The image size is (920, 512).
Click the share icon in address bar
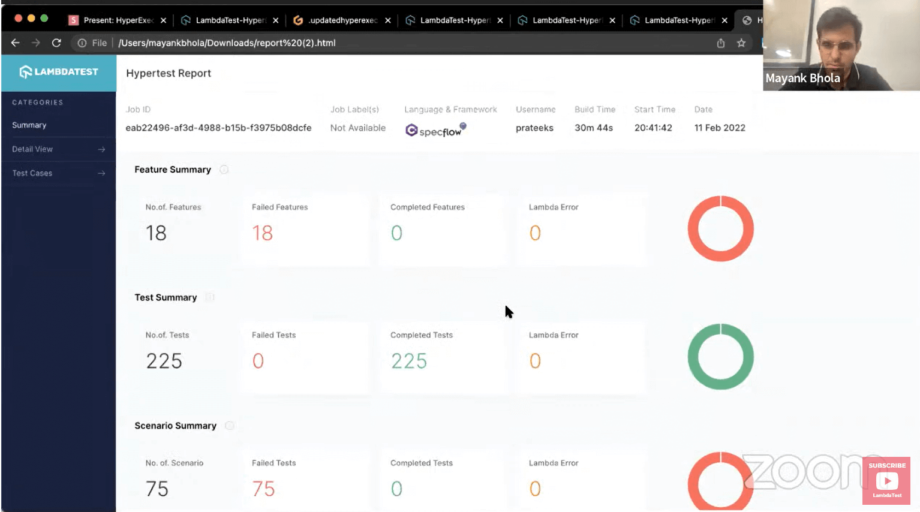click(721, 43)
